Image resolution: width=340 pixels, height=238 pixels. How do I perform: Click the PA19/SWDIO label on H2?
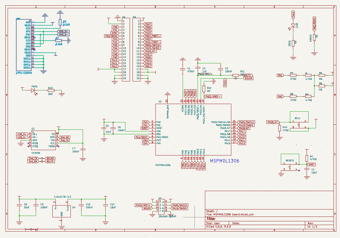[x=152, y=48]
